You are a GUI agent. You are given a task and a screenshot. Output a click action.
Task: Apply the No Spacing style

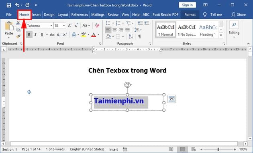(x=187, y=30)
